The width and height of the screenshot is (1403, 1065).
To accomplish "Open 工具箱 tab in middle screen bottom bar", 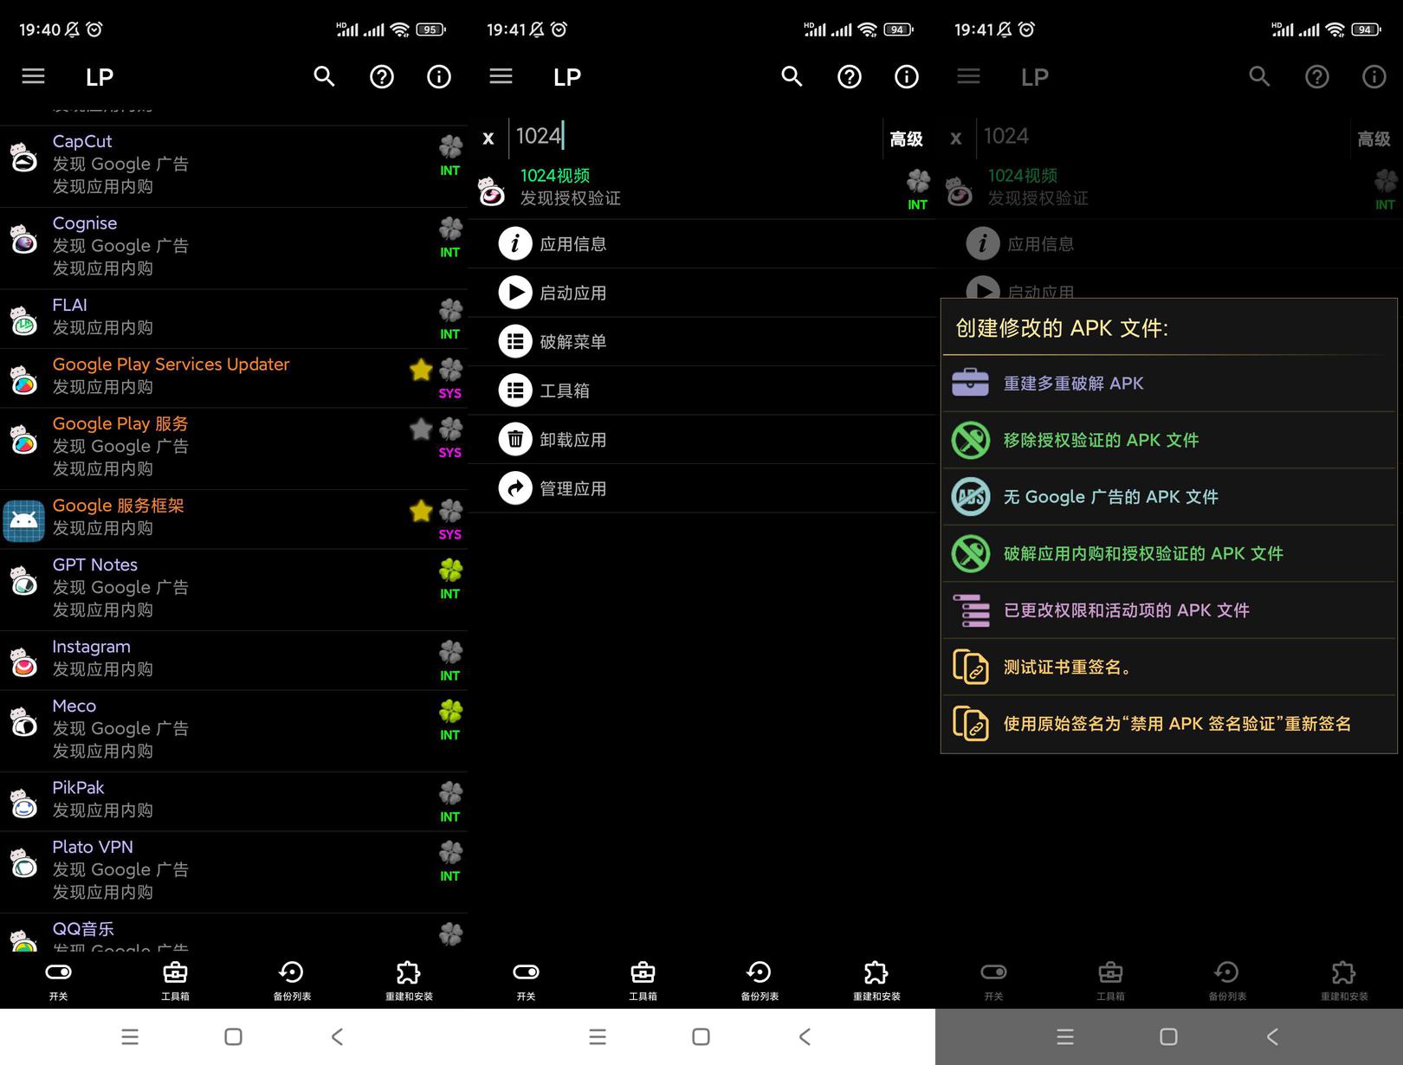I will (643, 980).
